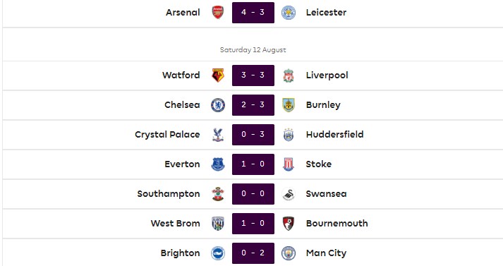Click the Arsenal club crest
This screenshot has height=266, width=503.
pos(218,13)
